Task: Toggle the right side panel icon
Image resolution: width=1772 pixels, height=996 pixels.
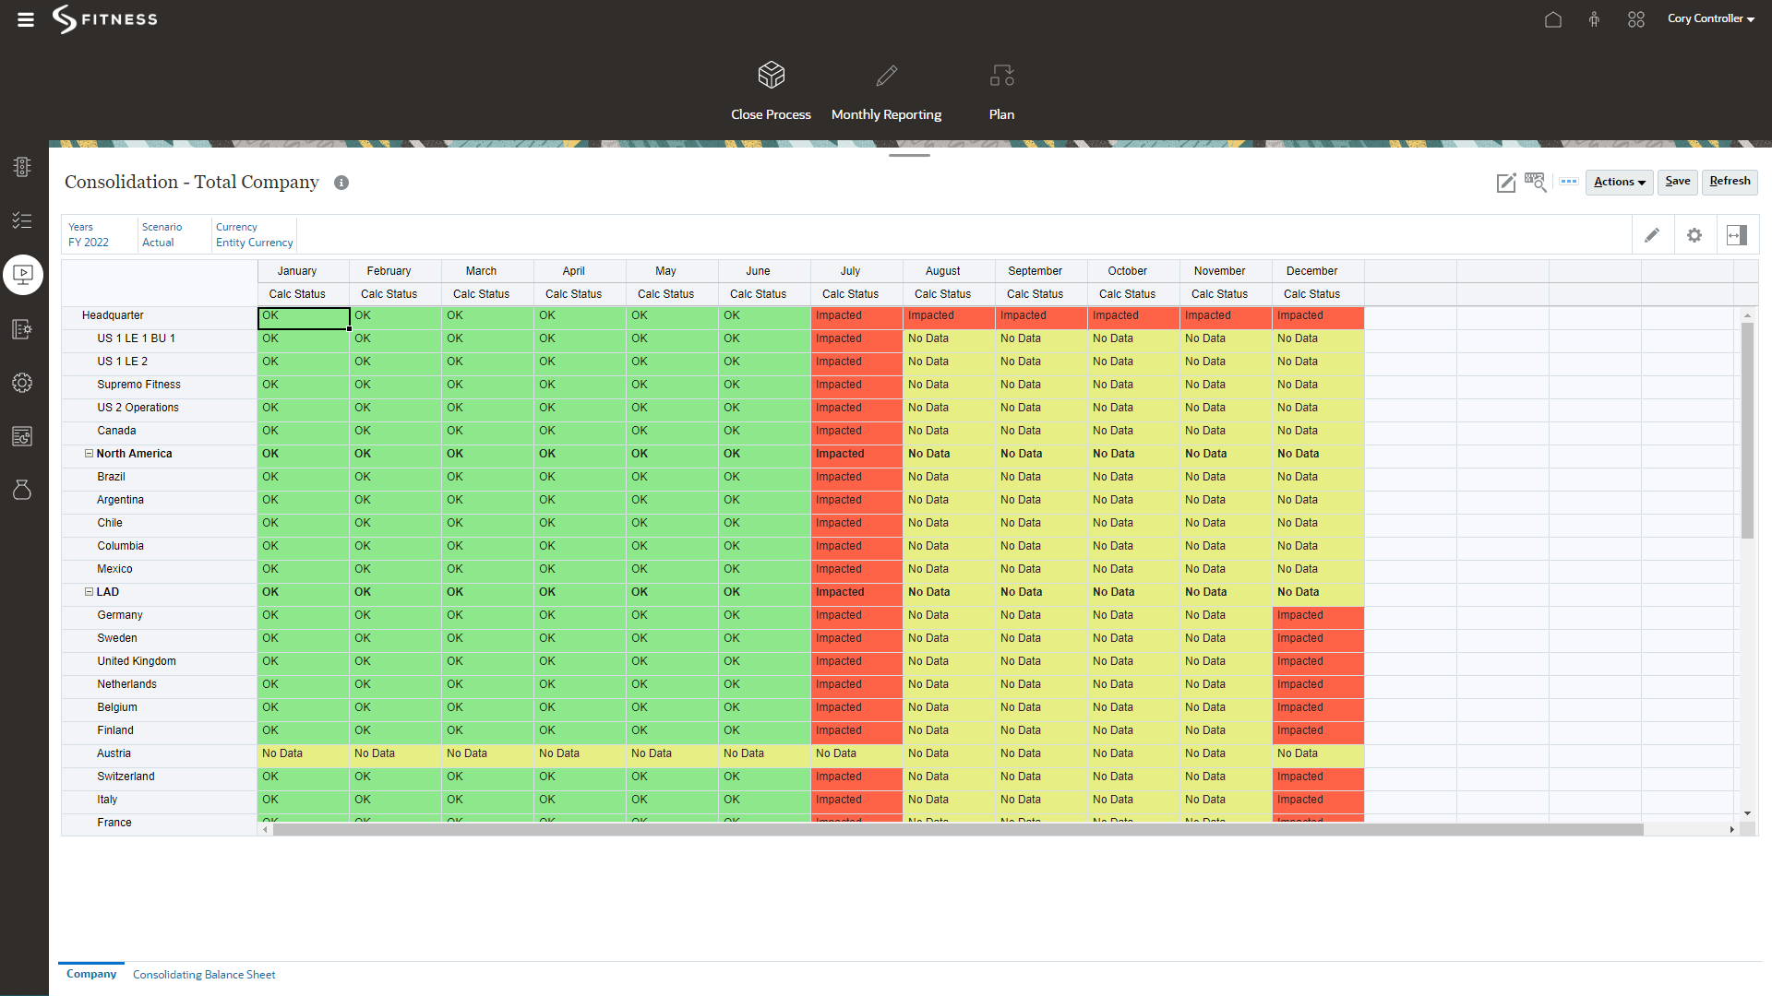Action: tap(1737, 235)
